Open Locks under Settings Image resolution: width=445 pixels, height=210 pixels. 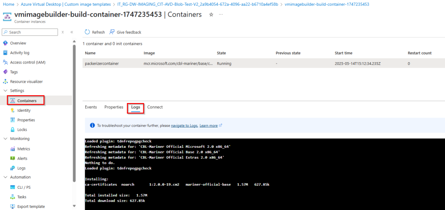point(22,130)
